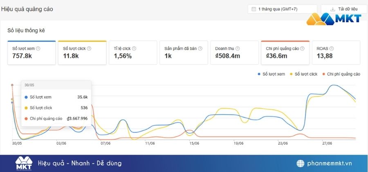368x172 pixels.
Task: Click help icon next to Tỉ lệ click
Action: point(134,49)
